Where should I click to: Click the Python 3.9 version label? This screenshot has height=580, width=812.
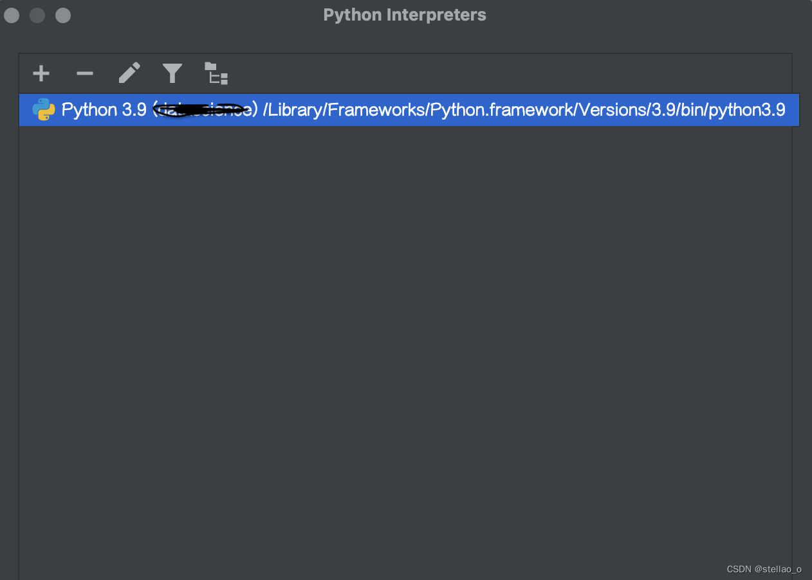(x=103, y=109)
